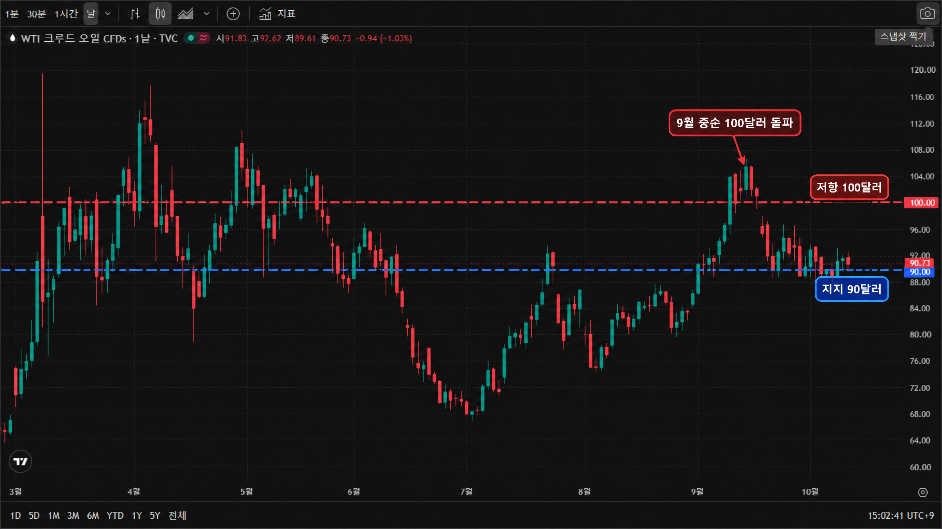This screenshot has width=942, height=529.
Task: Select the 저항 100달러 annotation label
Action: [849, 187]
